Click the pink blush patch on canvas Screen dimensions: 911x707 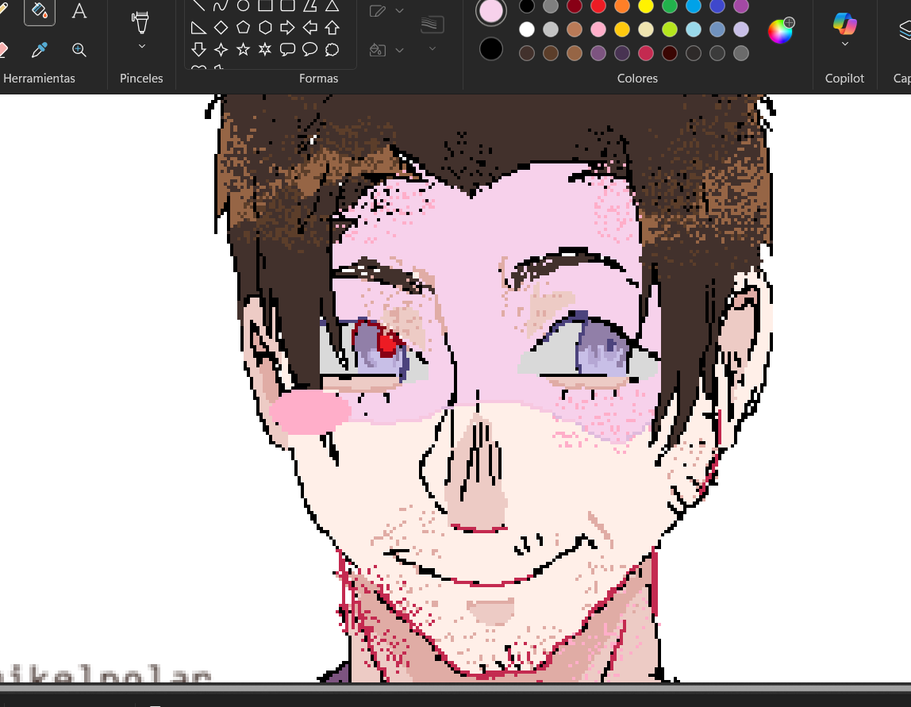[310, 412]
